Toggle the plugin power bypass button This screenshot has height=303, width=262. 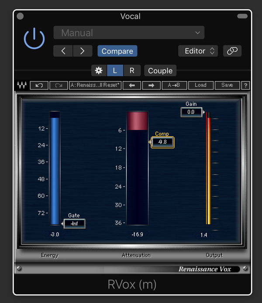click(34, 39)
